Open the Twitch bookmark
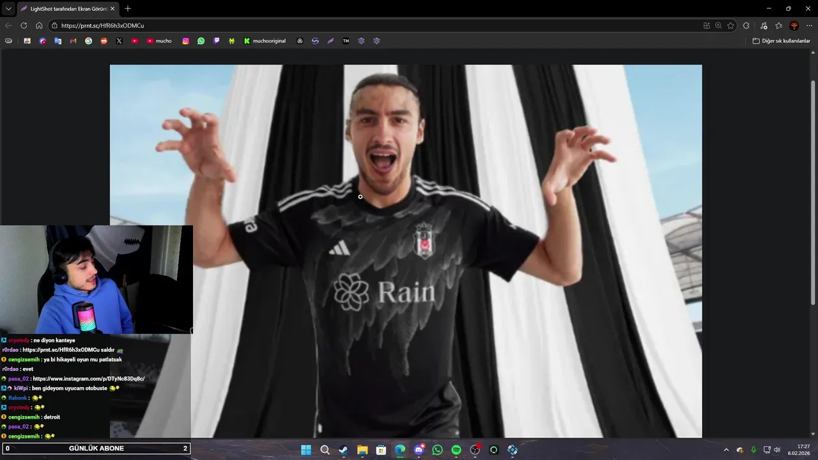 pyautogui.click(x=217, y=41)
